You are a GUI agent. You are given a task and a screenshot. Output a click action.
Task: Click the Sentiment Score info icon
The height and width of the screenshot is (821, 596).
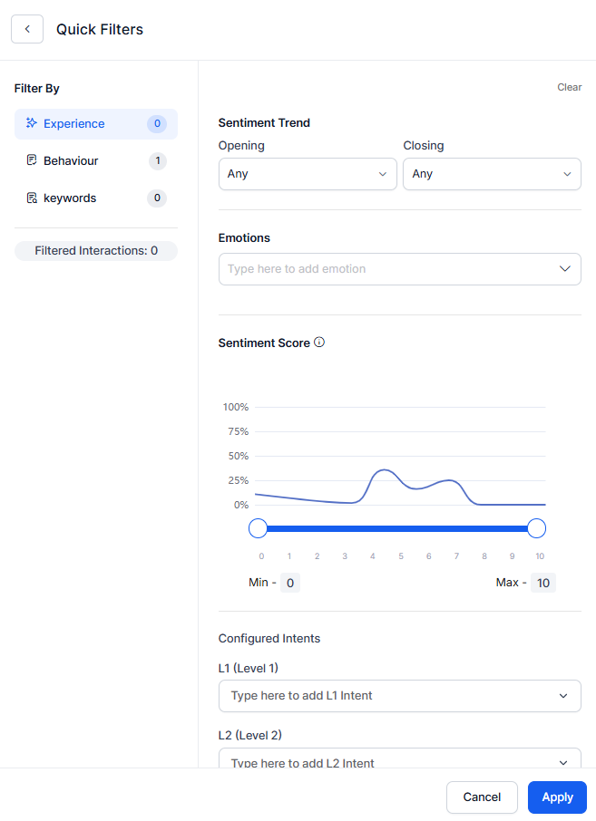click(319, 343)
